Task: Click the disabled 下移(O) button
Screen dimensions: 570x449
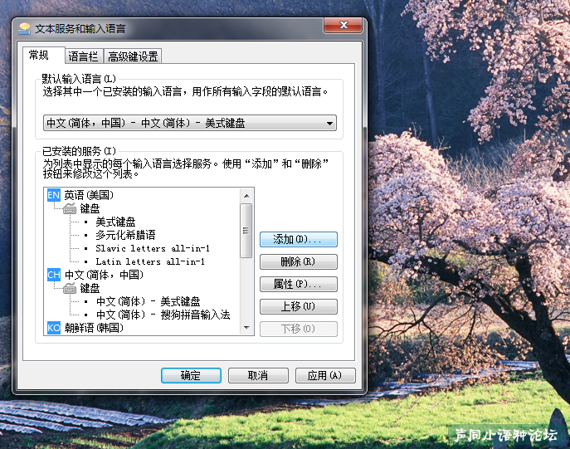Action: [299, 329]
